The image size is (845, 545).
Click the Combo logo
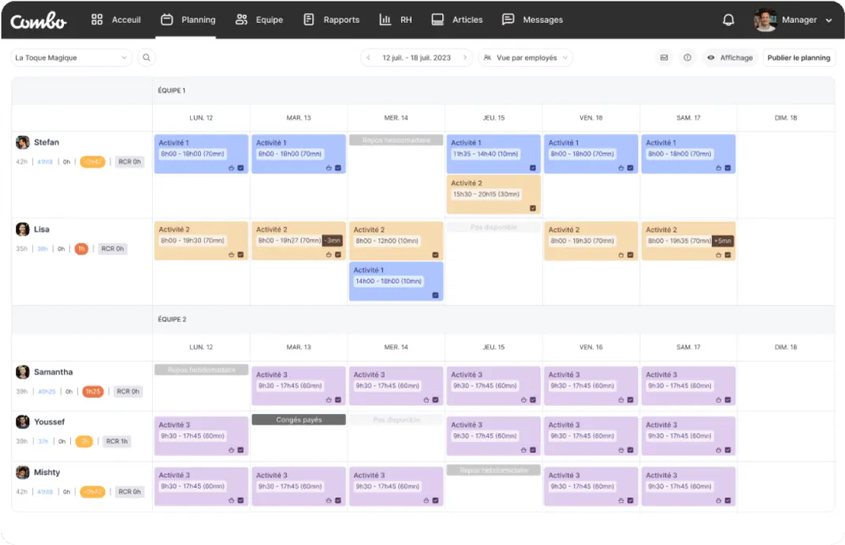(x=38, y=20)
